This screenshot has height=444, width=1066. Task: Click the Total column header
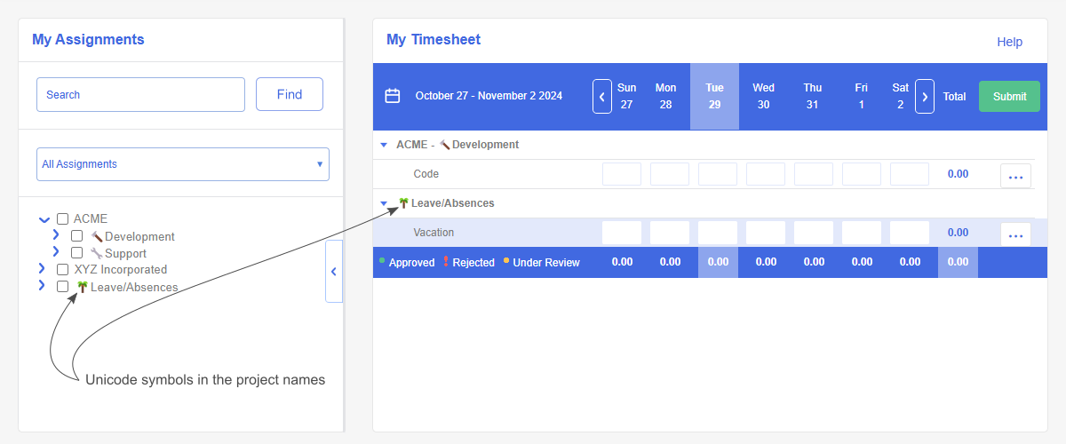[955, 97]
